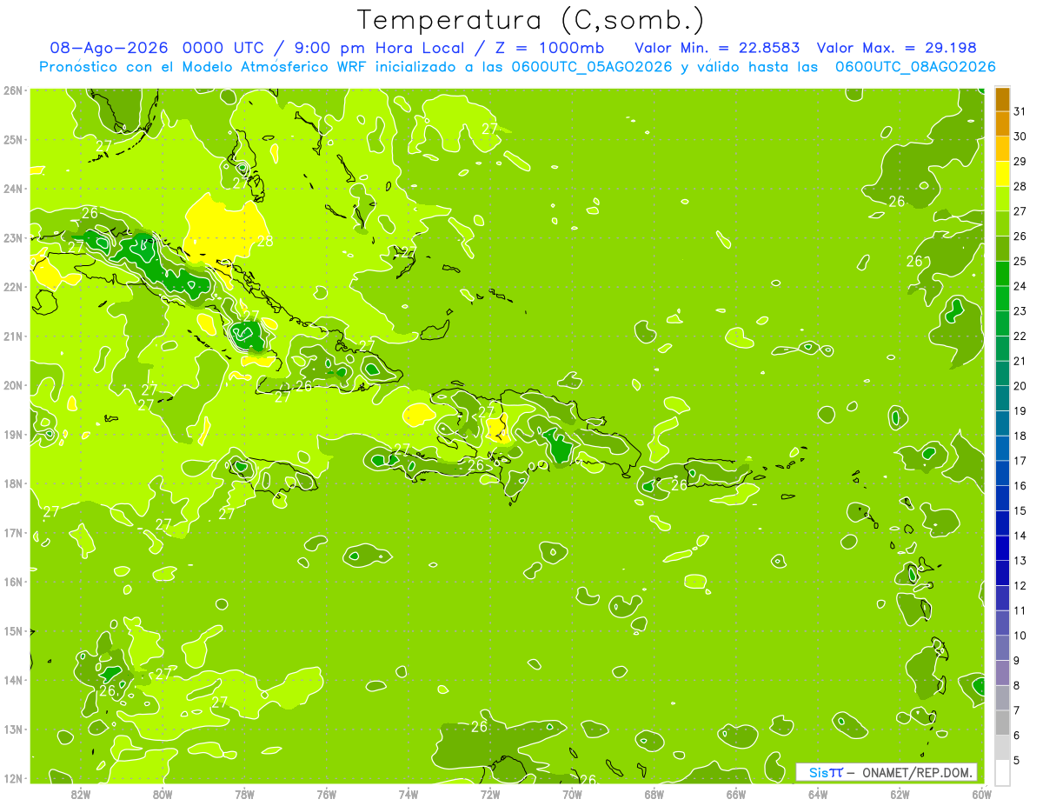
Task: Click the 16N latitude axis label
Action: [14, 582]
